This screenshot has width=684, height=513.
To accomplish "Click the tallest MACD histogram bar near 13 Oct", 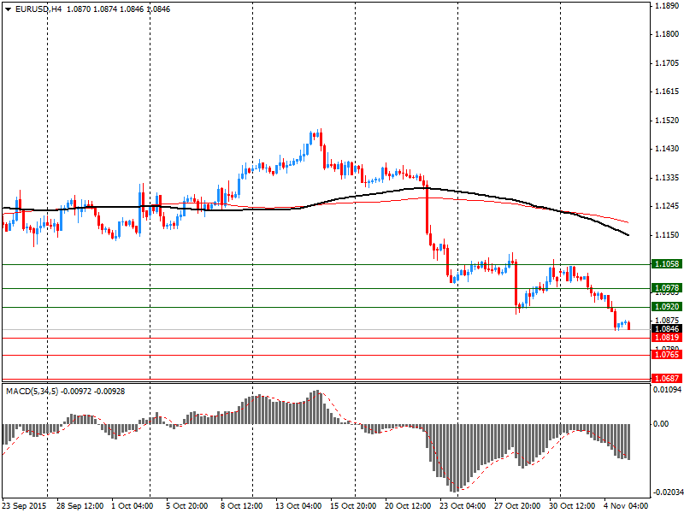I will pos(317,407).
